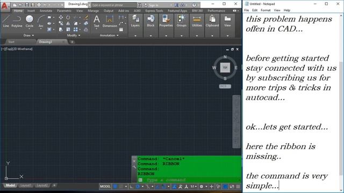This screenshot has width=344, height=193.
Task: Click the Clean Screen icon in status bar
Action: coord(232,187)
